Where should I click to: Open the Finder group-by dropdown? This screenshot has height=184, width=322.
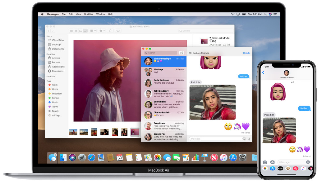(x=93, y=31)
